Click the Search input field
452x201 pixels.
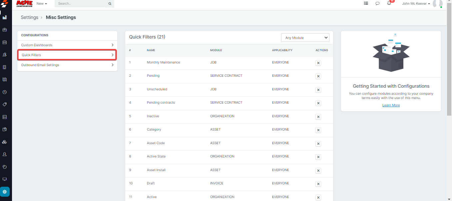[81, 4]
